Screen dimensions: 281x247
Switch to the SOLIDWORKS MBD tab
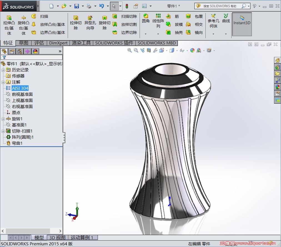pos(157,43)
